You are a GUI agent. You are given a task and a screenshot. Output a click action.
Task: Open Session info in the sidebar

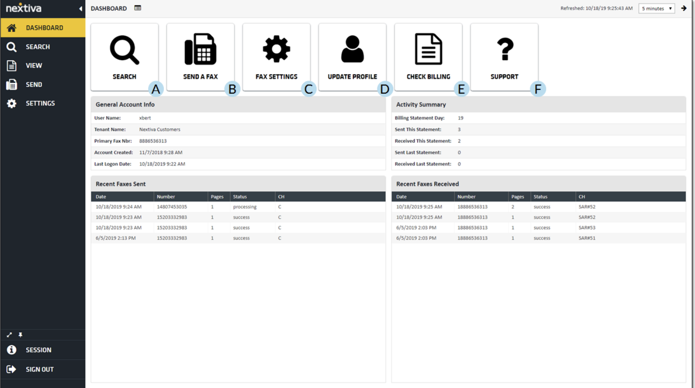[x=38, y=350]
